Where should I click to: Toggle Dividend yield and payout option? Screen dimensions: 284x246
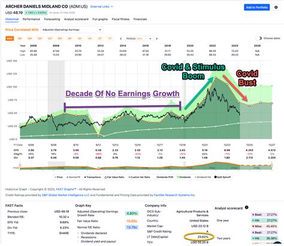point(96,241)
